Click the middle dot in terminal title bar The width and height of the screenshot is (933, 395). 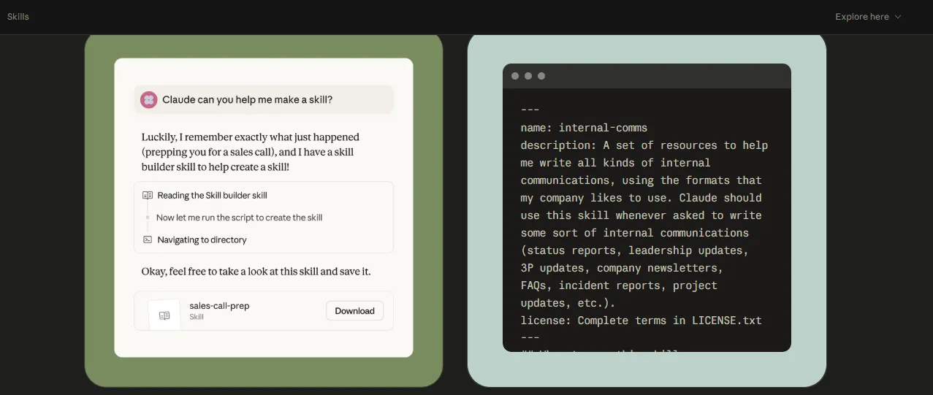tap(528, 76)
